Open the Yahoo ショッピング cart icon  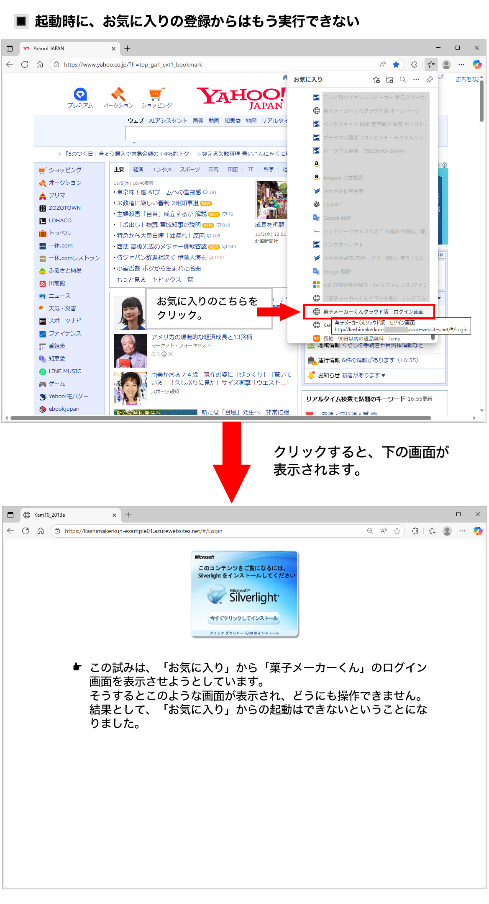click(156, 95)
